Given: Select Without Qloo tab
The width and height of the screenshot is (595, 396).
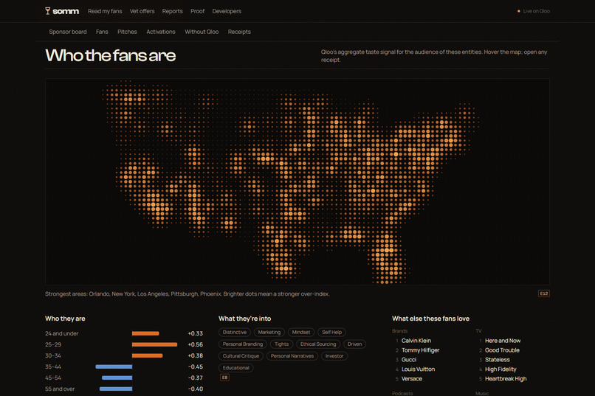Looking at the screenshot, I should [x=202, y=32].
